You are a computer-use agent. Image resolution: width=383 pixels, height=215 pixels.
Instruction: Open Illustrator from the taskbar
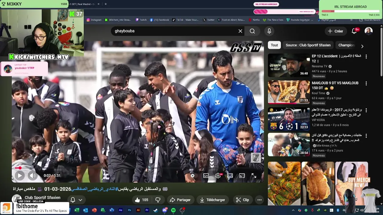click(x=138, y=210)
